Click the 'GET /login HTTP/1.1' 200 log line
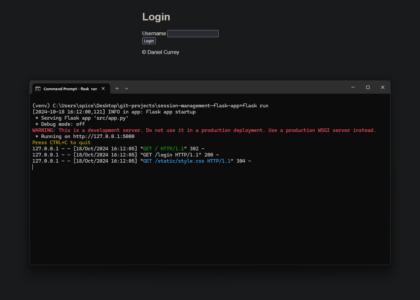 [x=126, y=155]
